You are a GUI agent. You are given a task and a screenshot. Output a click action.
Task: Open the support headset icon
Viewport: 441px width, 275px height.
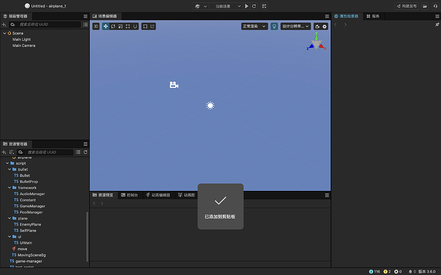(435, 6)
